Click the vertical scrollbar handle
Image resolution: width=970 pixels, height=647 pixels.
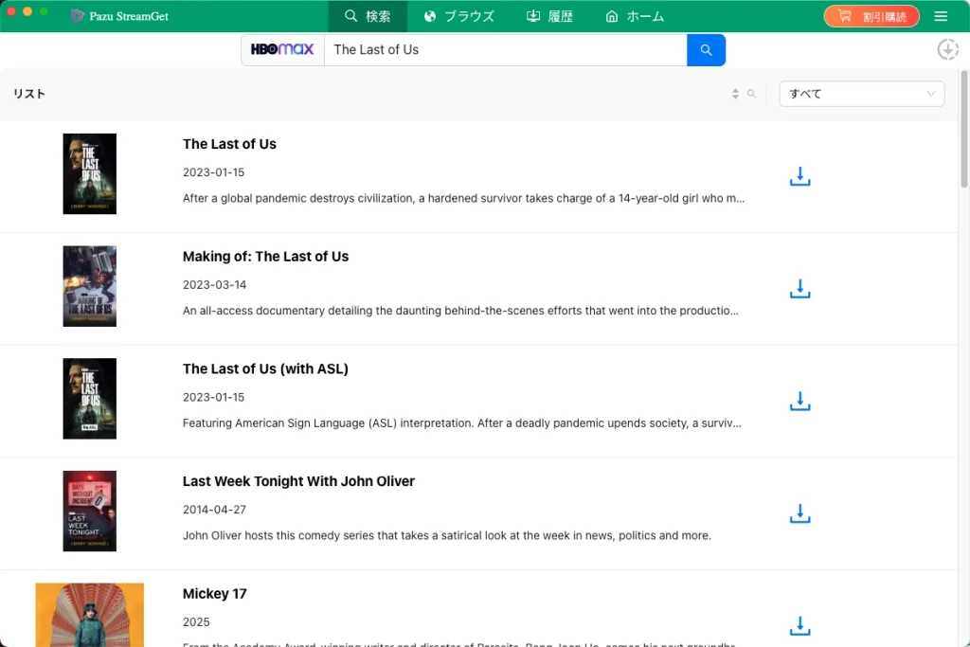963,129
